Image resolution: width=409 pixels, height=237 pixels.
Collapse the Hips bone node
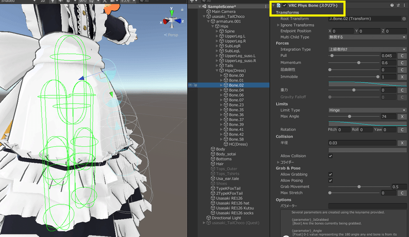[213, 27]
